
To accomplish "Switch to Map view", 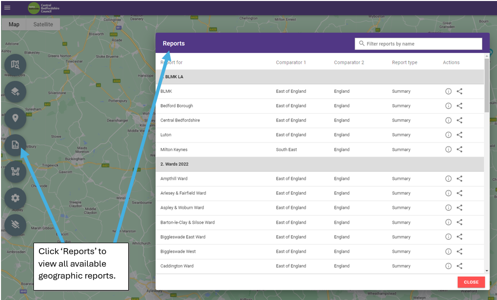I will (x=14, y=24).
